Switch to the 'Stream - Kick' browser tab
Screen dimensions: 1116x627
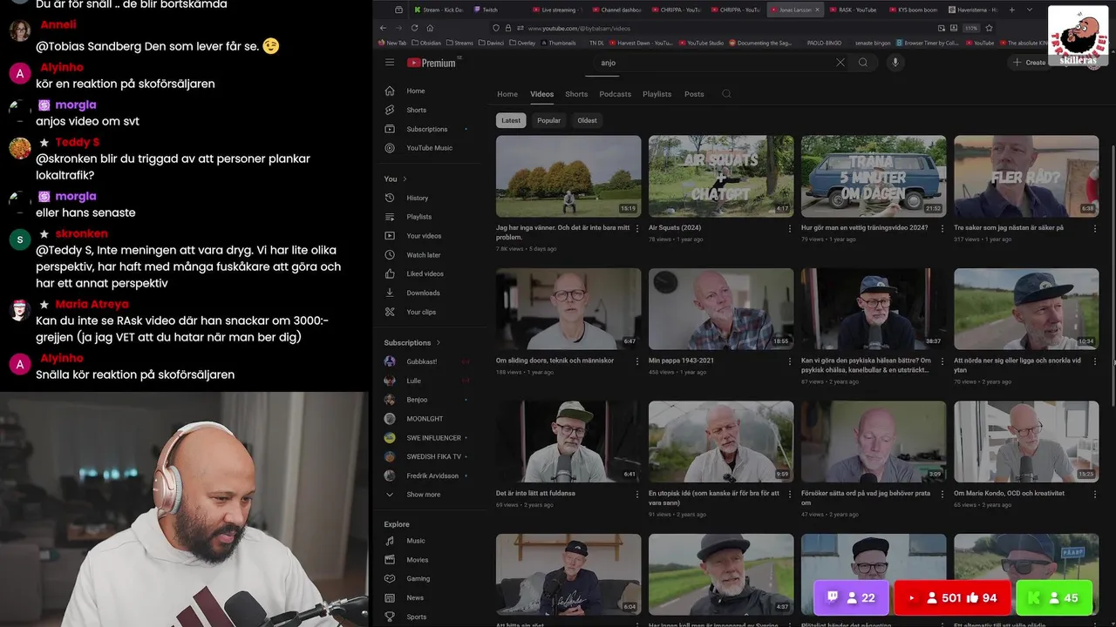(x=439, y=10)
